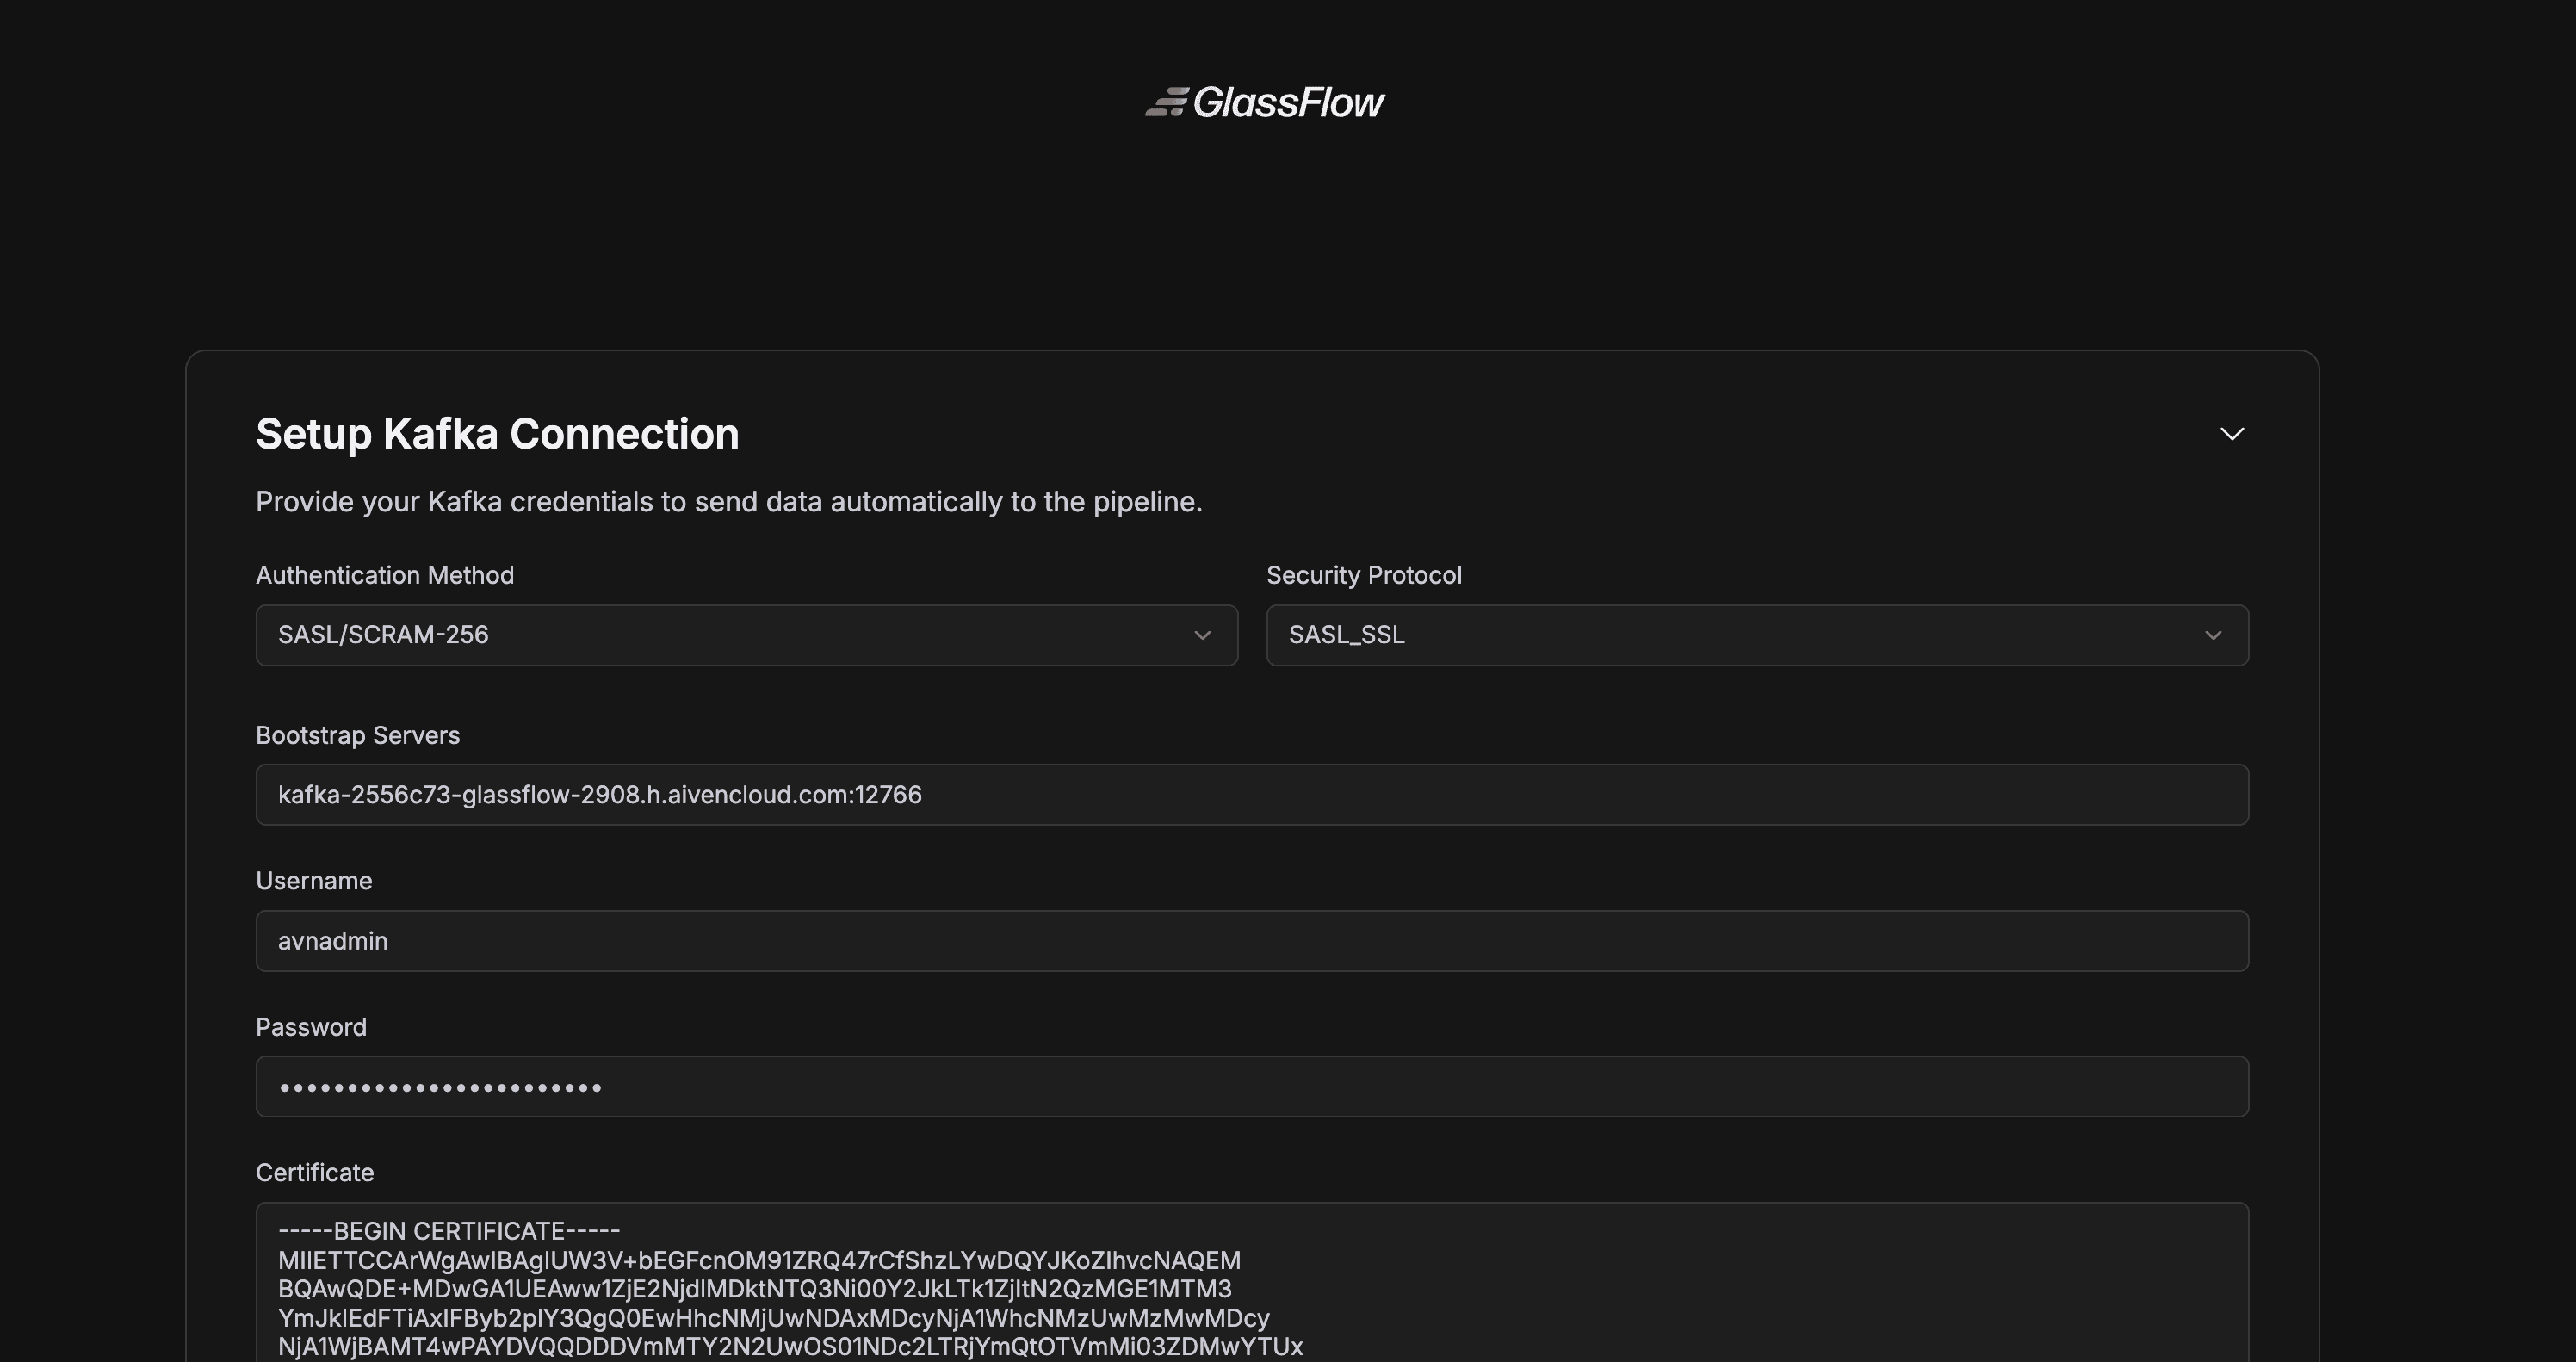The height and width of the screenshot is (1362, 2576).
Task: Click the Security Protocol label
Action: point(1364,575)
